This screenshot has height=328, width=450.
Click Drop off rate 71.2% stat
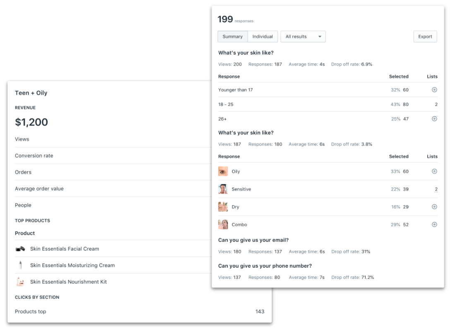tap(352, 277)
